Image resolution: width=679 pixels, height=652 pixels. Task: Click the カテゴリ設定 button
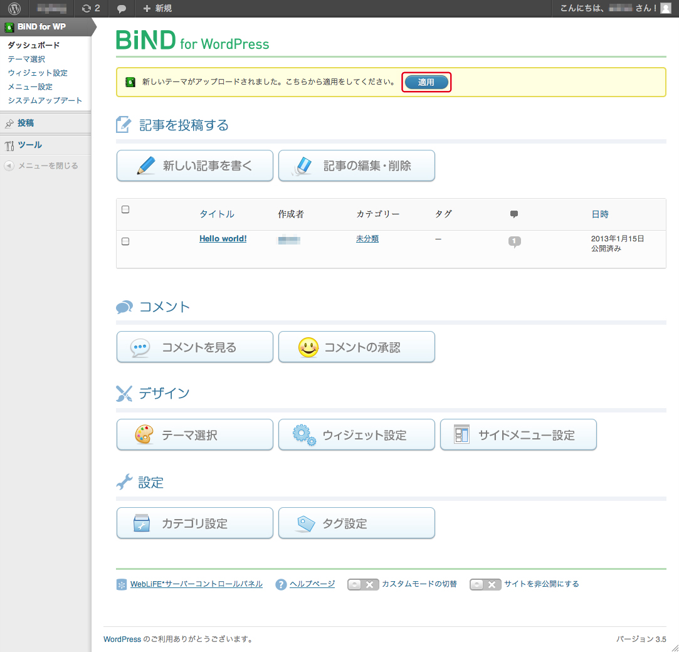pos(195,523)
